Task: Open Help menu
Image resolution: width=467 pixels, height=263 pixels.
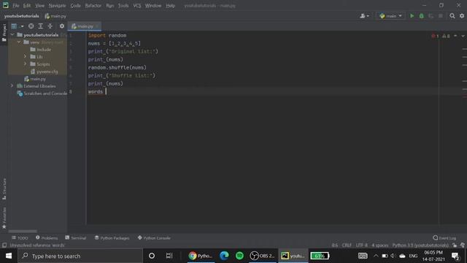Action: [170, 6]
